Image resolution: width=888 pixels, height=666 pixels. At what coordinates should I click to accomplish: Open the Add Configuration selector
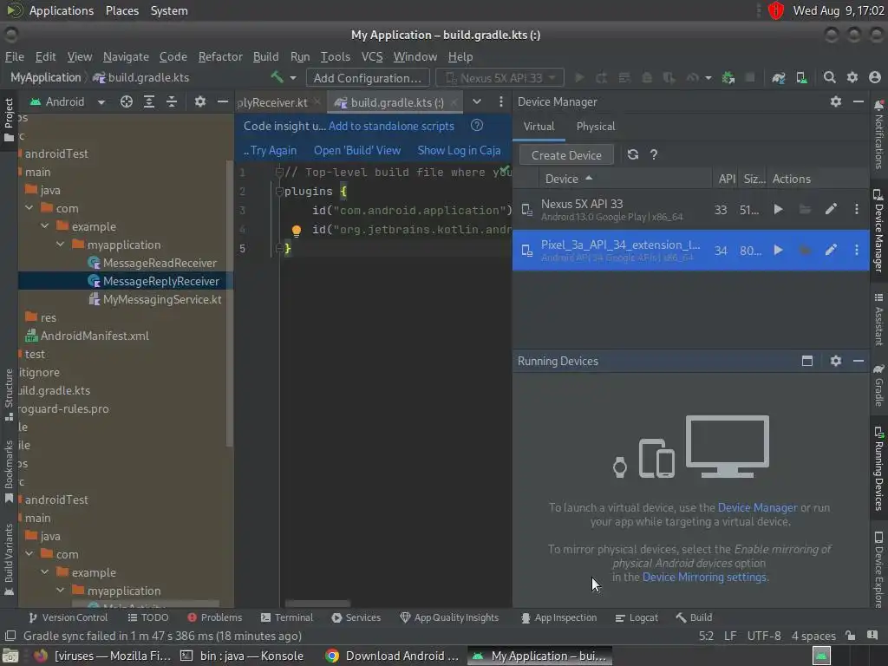tap(368, 77)
